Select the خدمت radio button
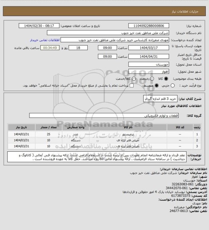This screenshot has height=230, width=209. click(152, 79)
